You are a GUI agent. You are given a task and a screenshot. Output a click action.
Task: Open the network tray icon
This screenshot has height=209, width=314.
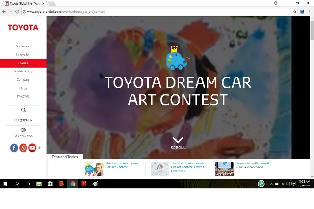[283, 184]
